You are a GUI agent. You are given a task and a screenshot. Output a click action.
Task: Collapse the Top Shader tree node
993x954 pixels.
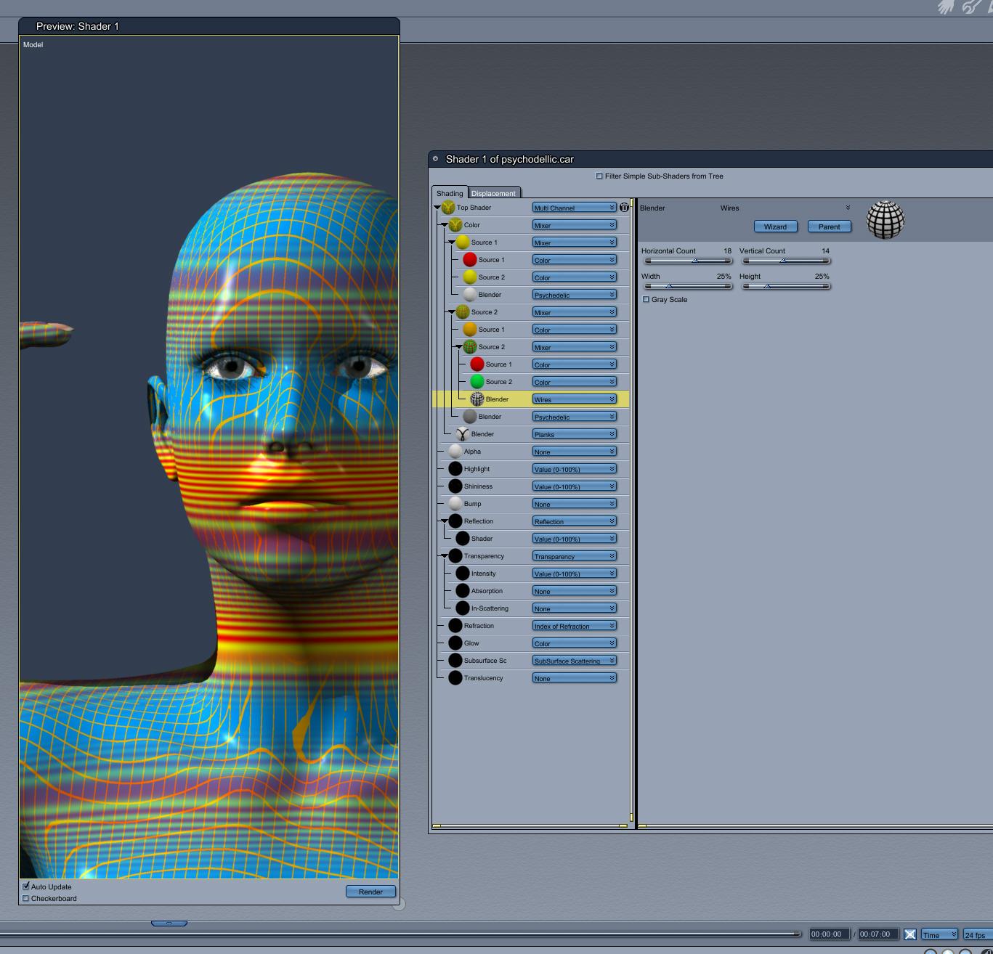(x=437, y=208)
